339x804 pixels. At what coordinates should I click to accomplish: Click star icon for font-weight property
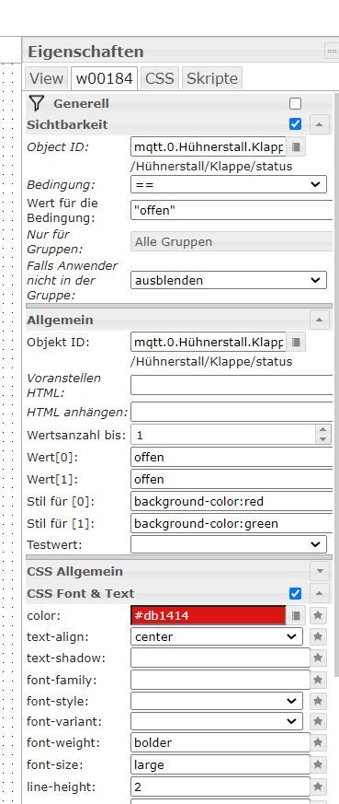tap(318, 742)
